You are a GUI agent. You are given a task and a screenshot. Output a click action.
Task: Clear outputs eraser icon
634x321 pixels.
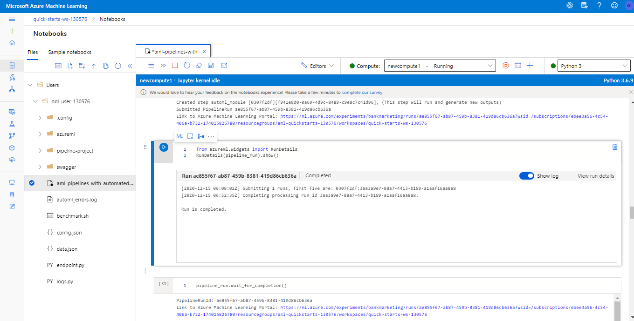pyautogui.click(x=199, y=66)
